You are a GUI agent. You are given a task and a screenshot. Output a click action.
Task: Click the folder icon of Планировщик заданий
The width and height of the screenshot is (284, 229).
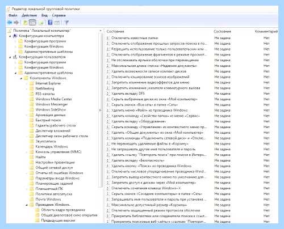(32, 184)
